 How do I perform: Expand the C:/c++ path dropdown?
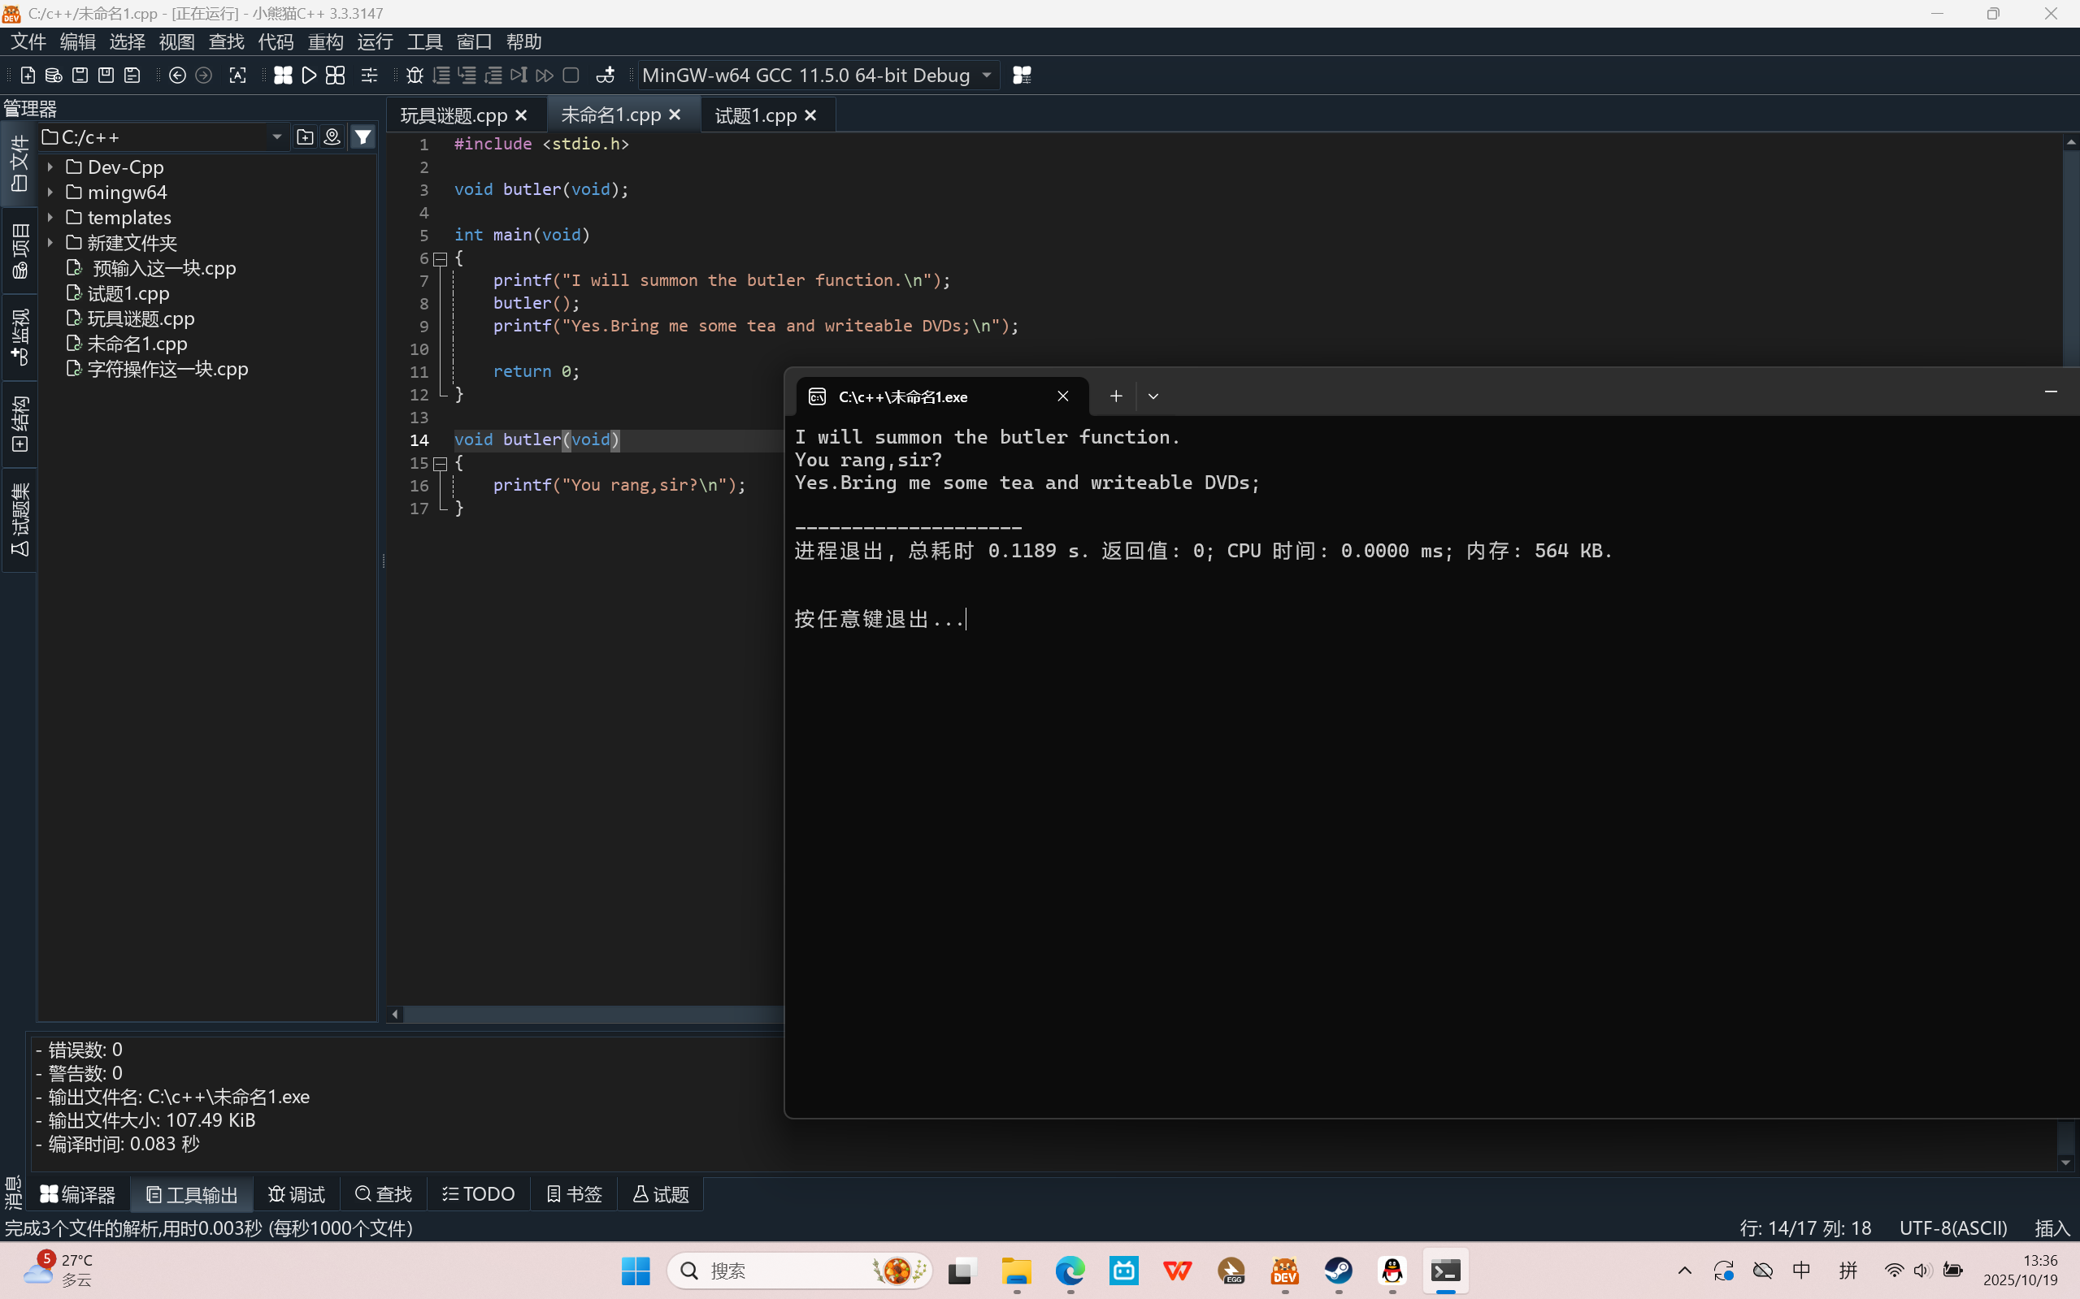(x=276, y=136)
